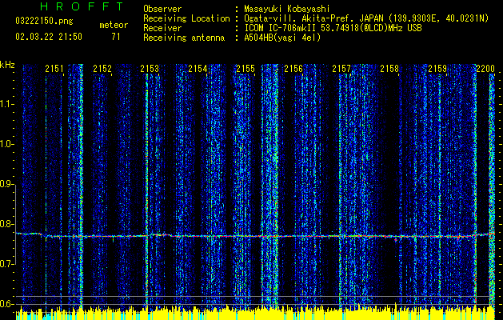The width and height of the screenshot is (503, 320).
Task: Click the 0.7 frequency axis label
Action: [x=6, y=264]
